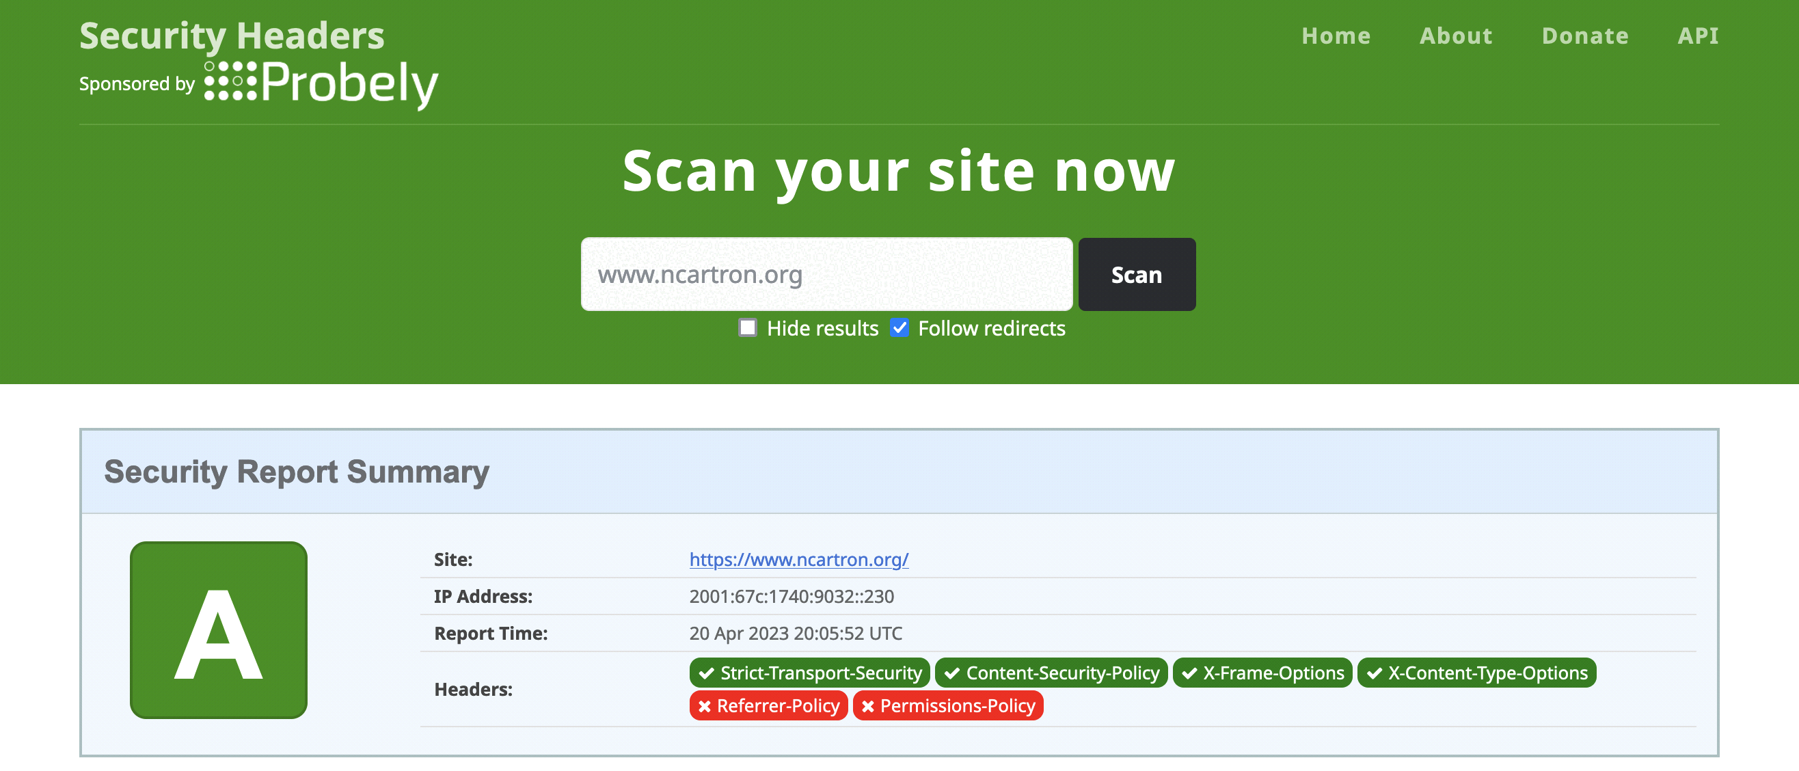The width and height of the screenshot is (1799, 771).
Task: Click the Security Headers title logo
Action: (232, 36)
